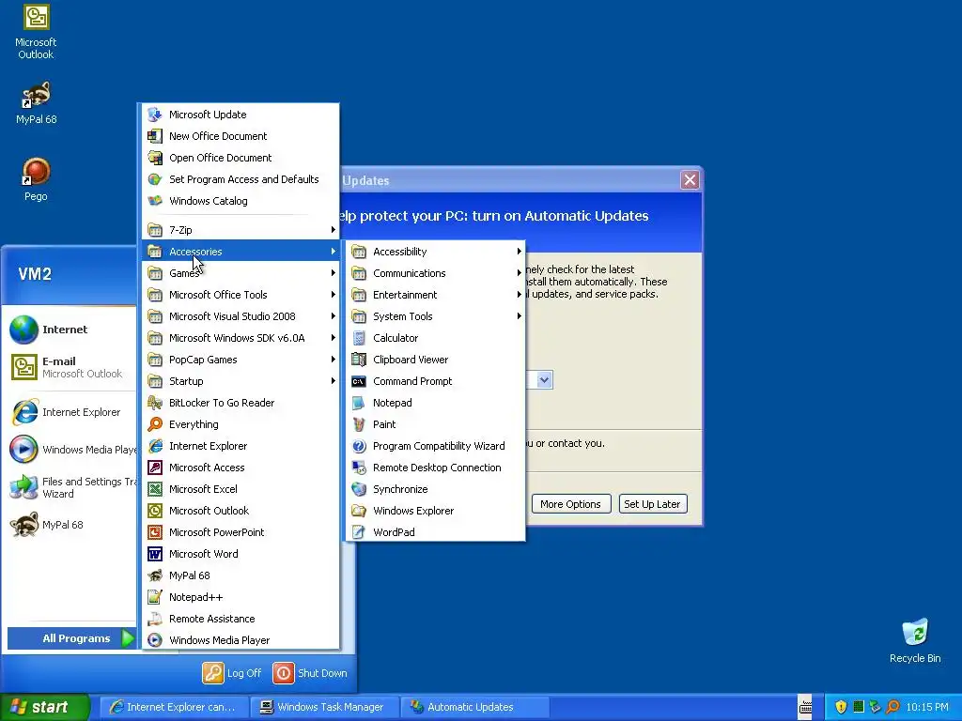Click the All Programs button

[x=71, y=638]
